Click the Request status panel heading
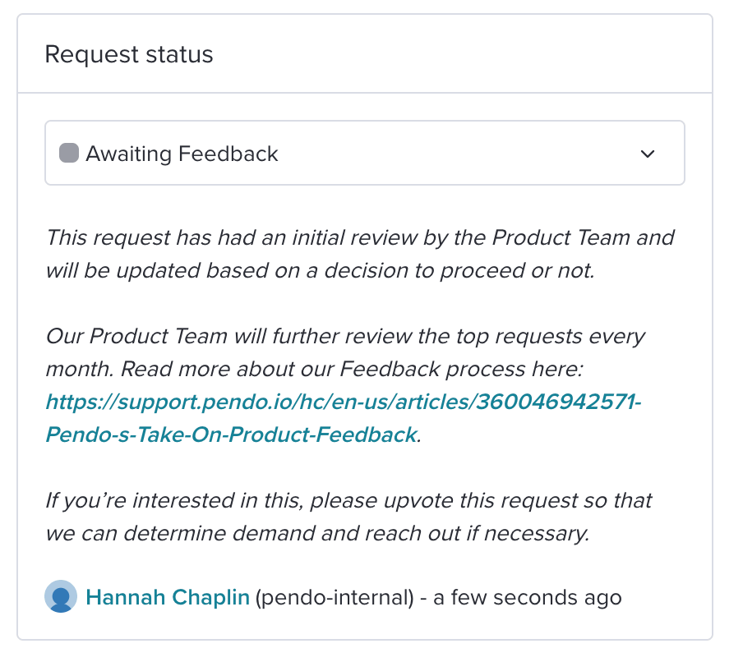The width and height of the screenshot is (743, 662). tap(129, 54)
